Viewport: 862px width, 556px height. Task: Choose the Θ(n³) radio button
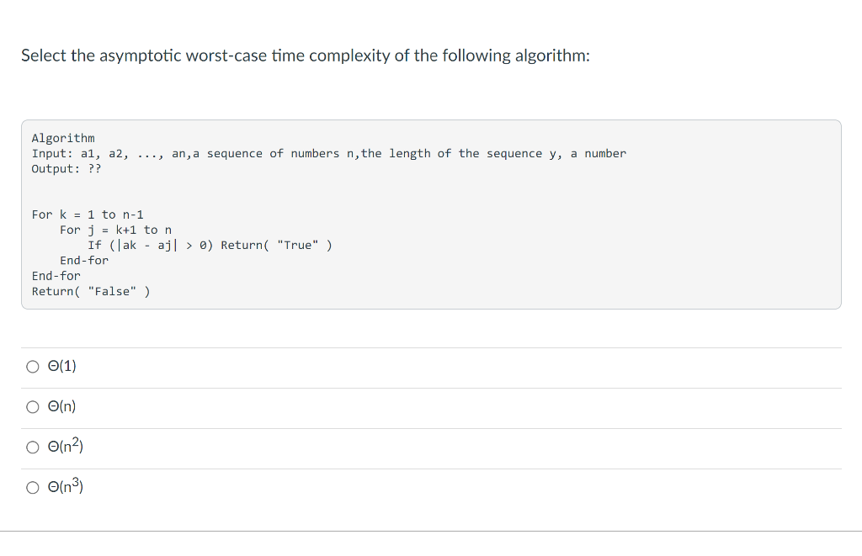click(33, 487)
